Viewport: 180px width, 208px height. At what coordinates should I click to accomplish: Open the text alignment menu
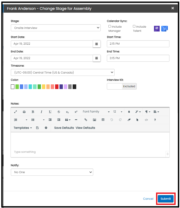pyautogui.click(x=156, y=112)
